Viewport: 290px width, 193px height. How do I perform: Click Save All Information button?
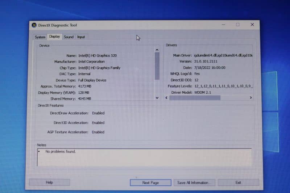coord(194,182)
